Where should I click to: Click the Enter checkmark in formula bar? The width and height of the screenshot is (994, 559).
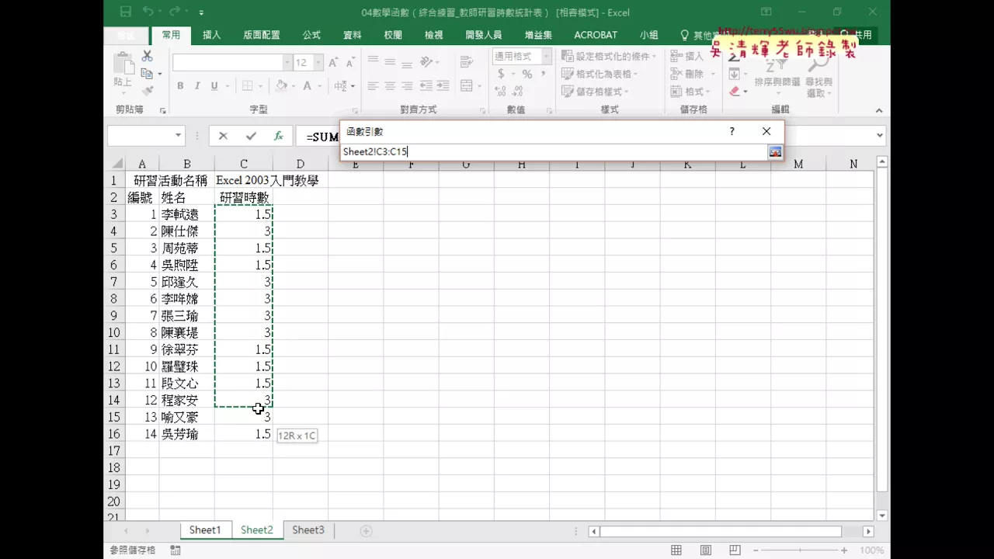pos(251,136)
